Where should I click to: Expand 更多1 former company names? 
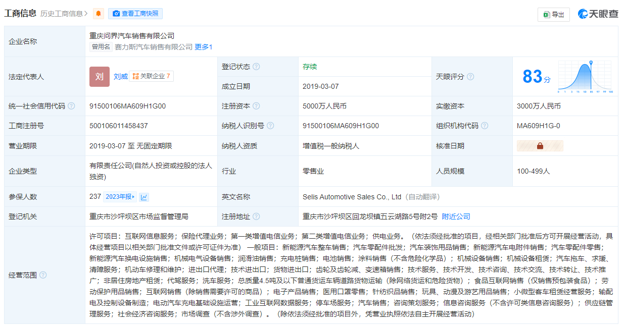pyautogui.click(x=204, y=47)
